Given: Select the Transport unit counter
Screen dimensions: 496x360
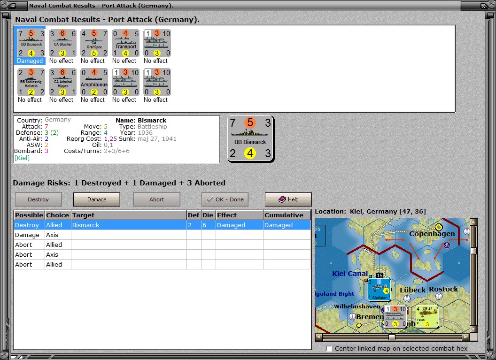Looking at the screenshot, I should 125,43.
